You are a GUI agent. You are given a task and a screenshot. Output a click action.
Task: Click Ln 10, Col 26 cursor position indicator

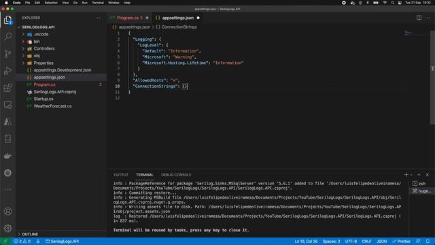(x=306, y=241)
